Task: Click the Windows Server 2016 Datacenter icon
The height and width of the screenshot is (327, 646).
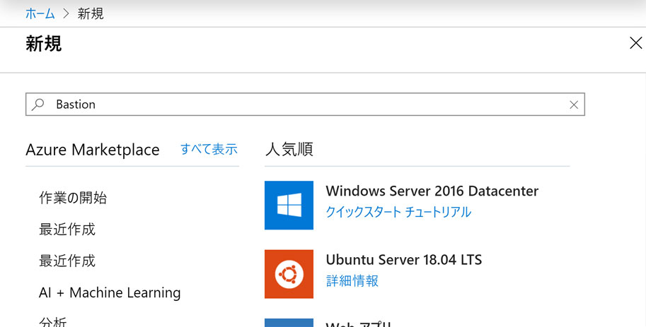Action: (289, 206)
